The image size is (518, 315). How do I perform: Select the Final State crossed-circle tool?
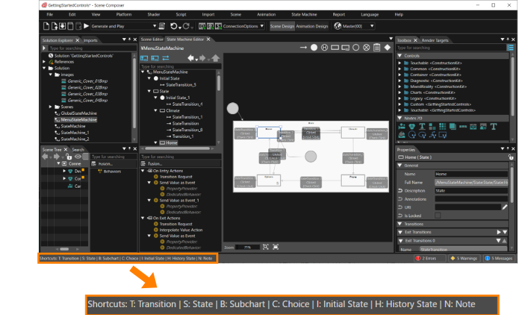pos(366,48)
